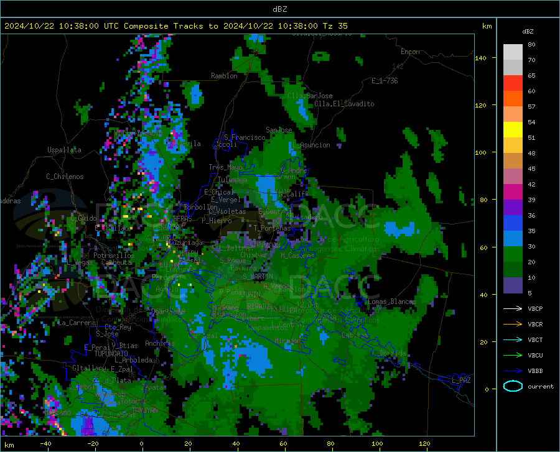Click the 'C_Chilenos' map label

coord(65,177)
